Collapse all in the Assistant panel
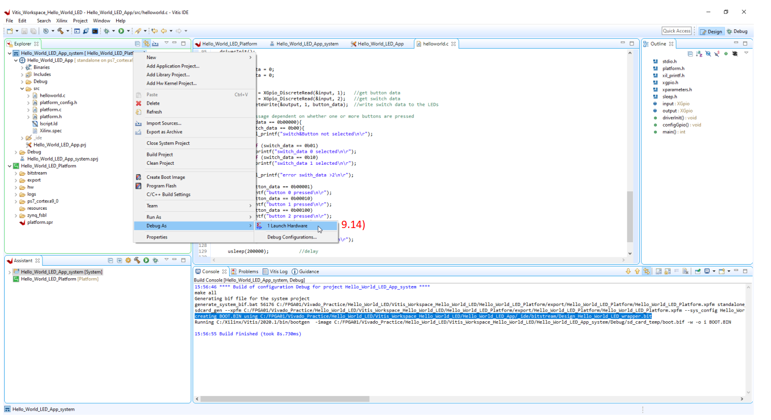Screen dimensions: 771x420 (x=110, y=260)
